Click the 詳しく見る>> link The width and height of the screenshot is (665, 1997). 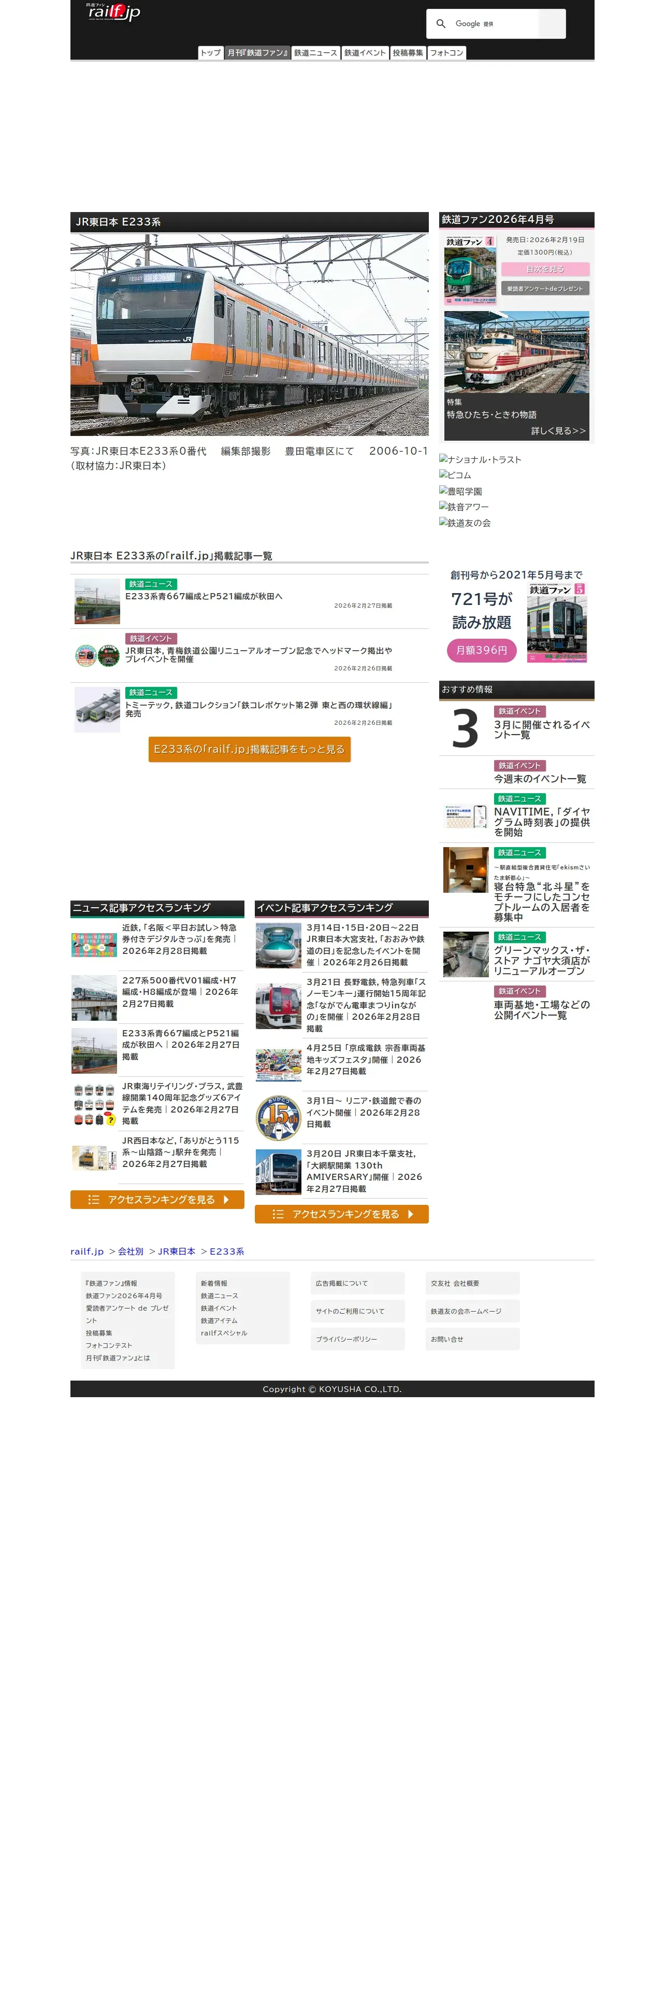(558, 431)
